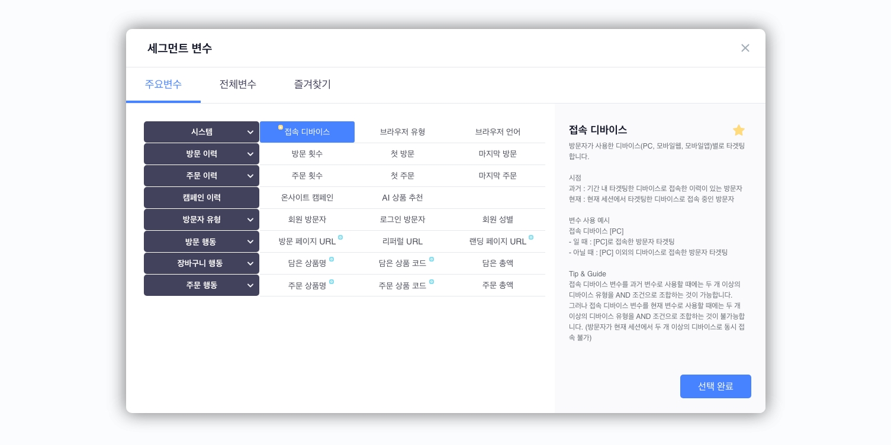The width and height of the screenshot is (891, 445).
Task: Select the 브라우저 유형 variable
Action: coord(403,132)
